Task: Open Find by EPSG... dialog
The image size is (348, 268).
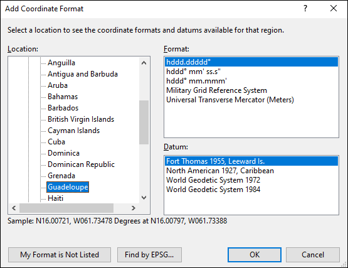Action: [x=149, y=255]
